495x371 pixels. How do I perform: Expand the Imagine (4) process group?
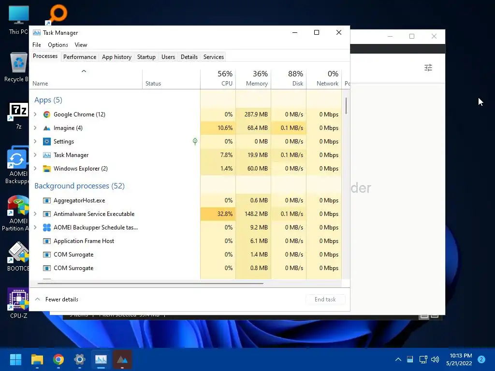tap(35, 128)
